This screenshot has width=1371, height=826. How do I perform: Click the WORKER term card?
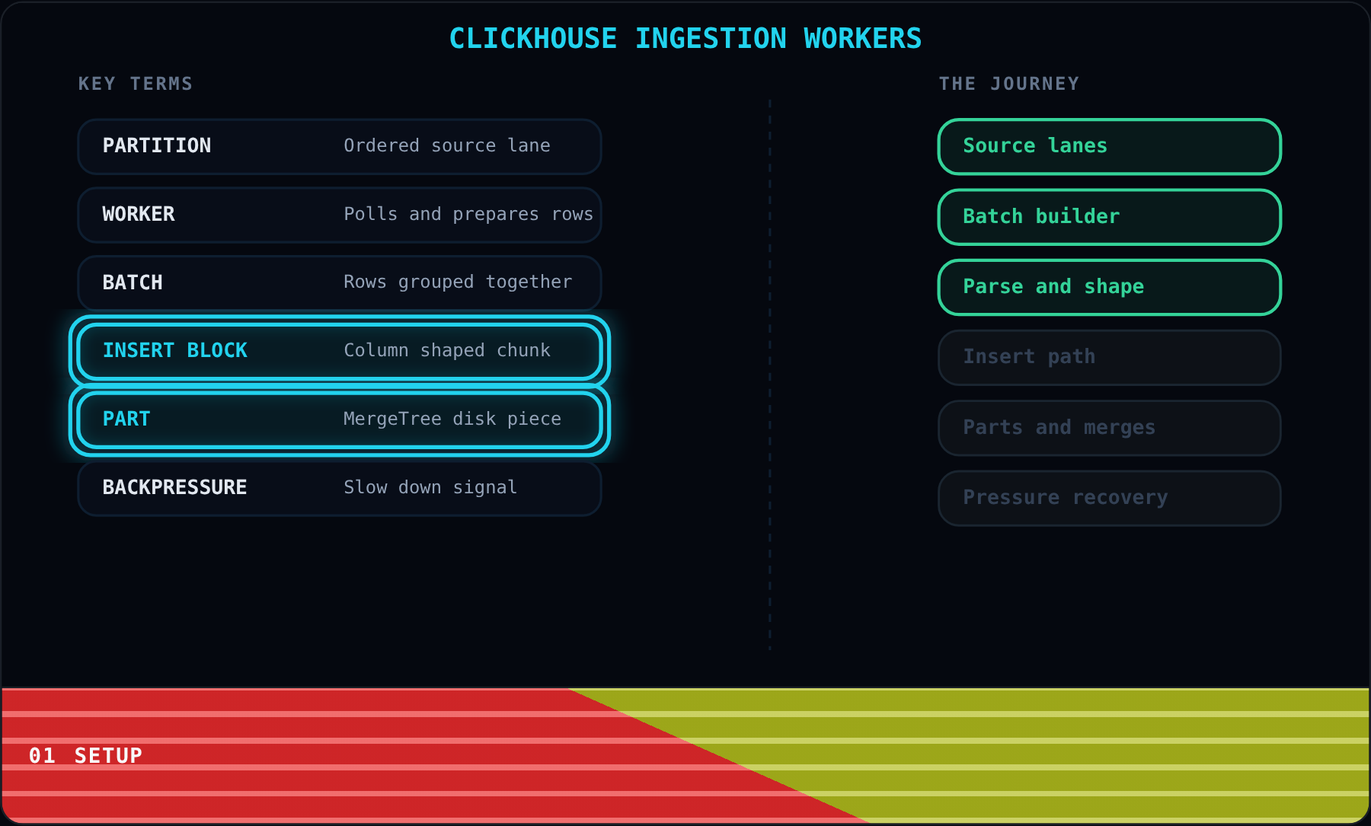pos(340,215)
